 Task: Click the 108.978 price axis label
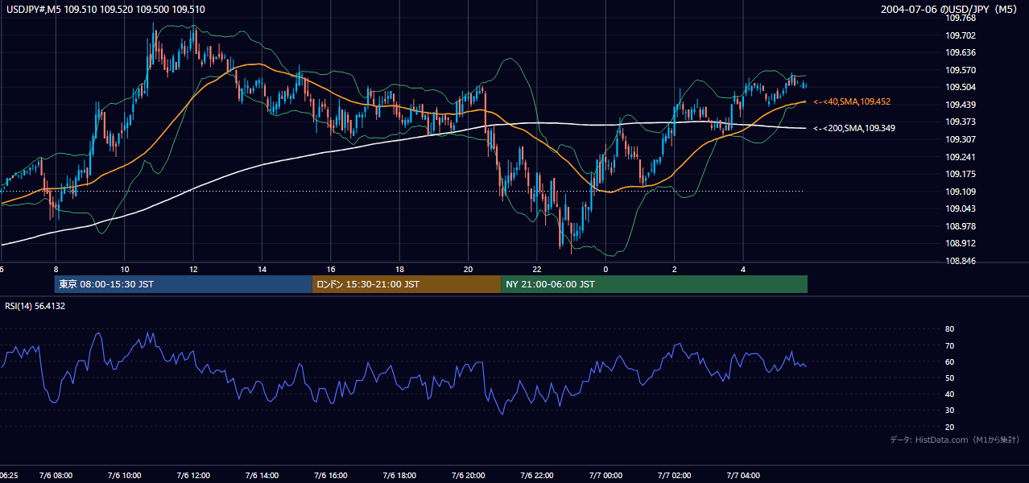click(960, 227)
